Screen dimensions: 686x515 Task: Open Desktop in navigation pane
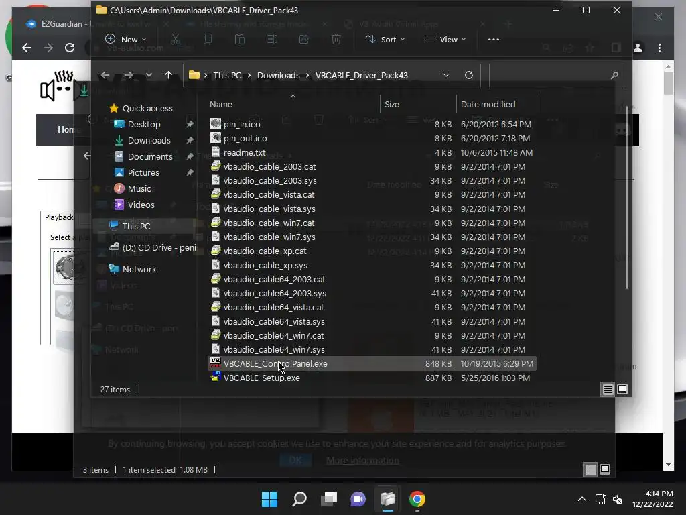click(x=144, y=124)
